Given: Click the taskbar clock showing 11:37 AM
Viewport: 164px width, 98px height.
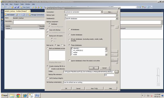Looking at the screenshot, I should tap(157, 95).
